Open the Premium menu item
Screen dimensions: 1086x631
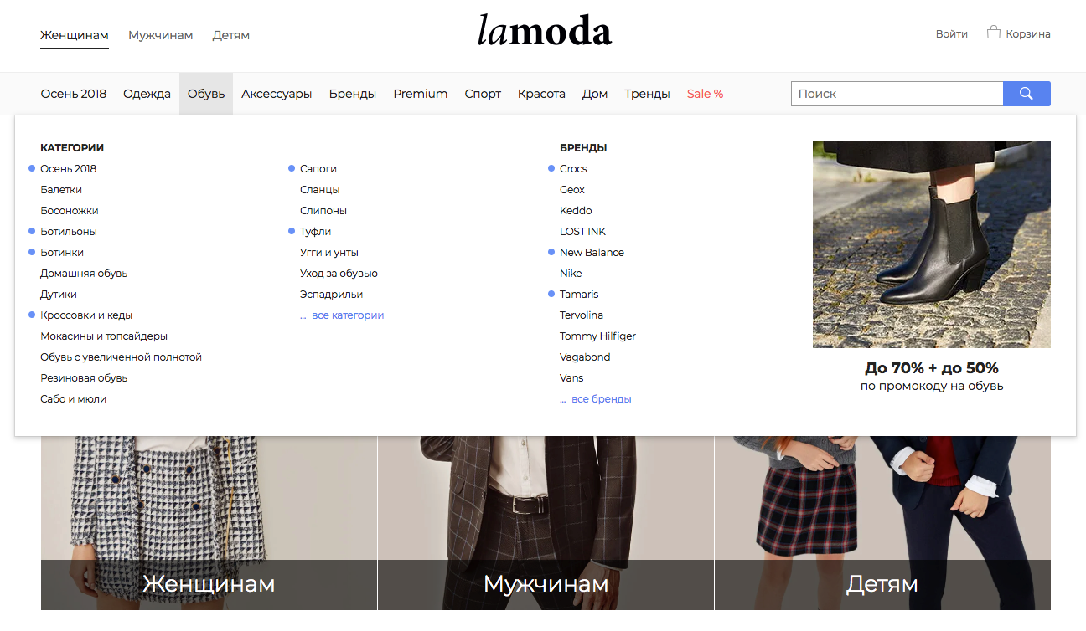point(421,94)
